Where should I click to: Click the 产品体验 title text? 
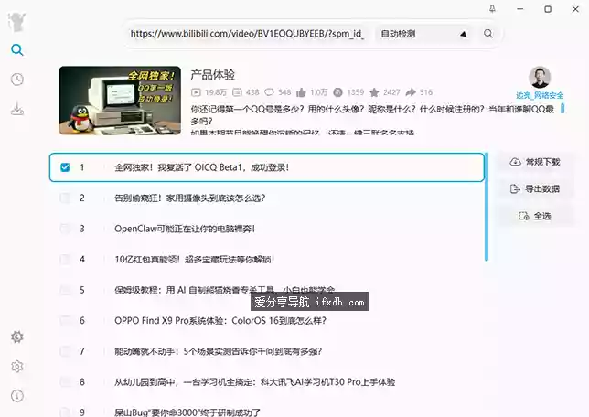tap(212, 75)
